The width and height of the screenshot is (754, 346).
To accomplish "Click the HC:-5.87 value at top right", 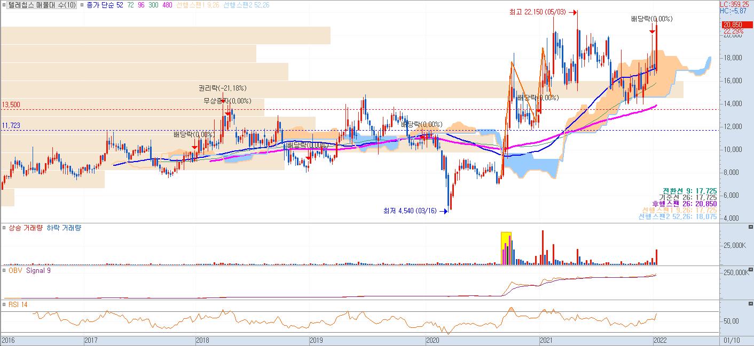I will 733,11.
